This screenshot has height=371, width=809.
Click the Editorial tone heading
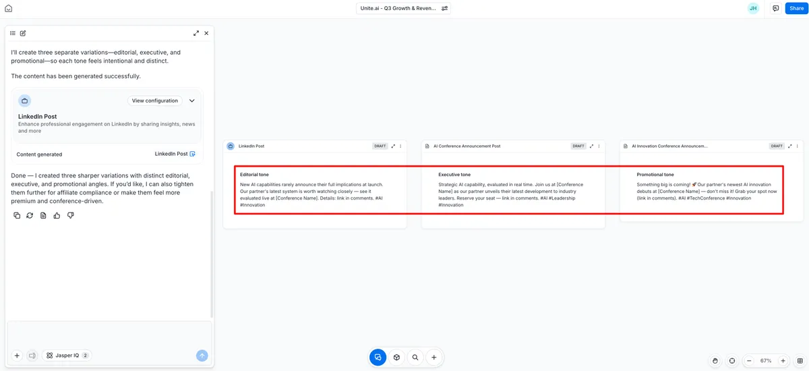tap(254, 175)
